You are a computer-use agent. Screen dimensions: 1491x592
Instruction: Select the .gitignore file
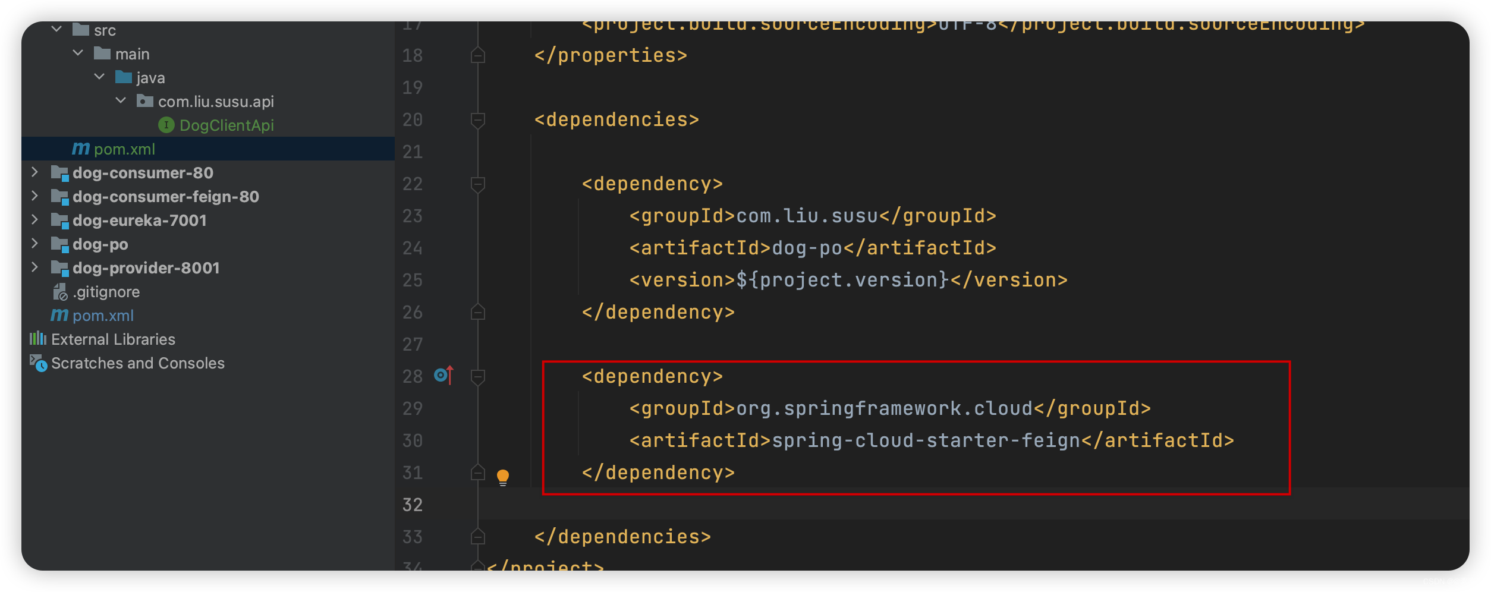106,292
